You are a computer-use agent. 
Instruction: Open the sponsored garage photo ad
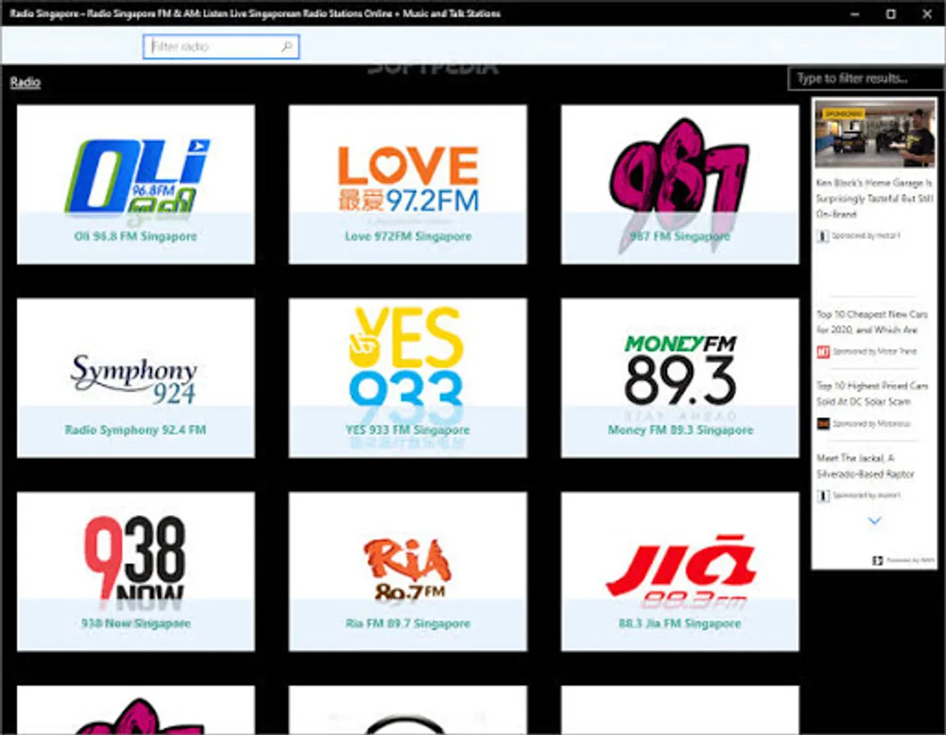[x=874, y=134]
